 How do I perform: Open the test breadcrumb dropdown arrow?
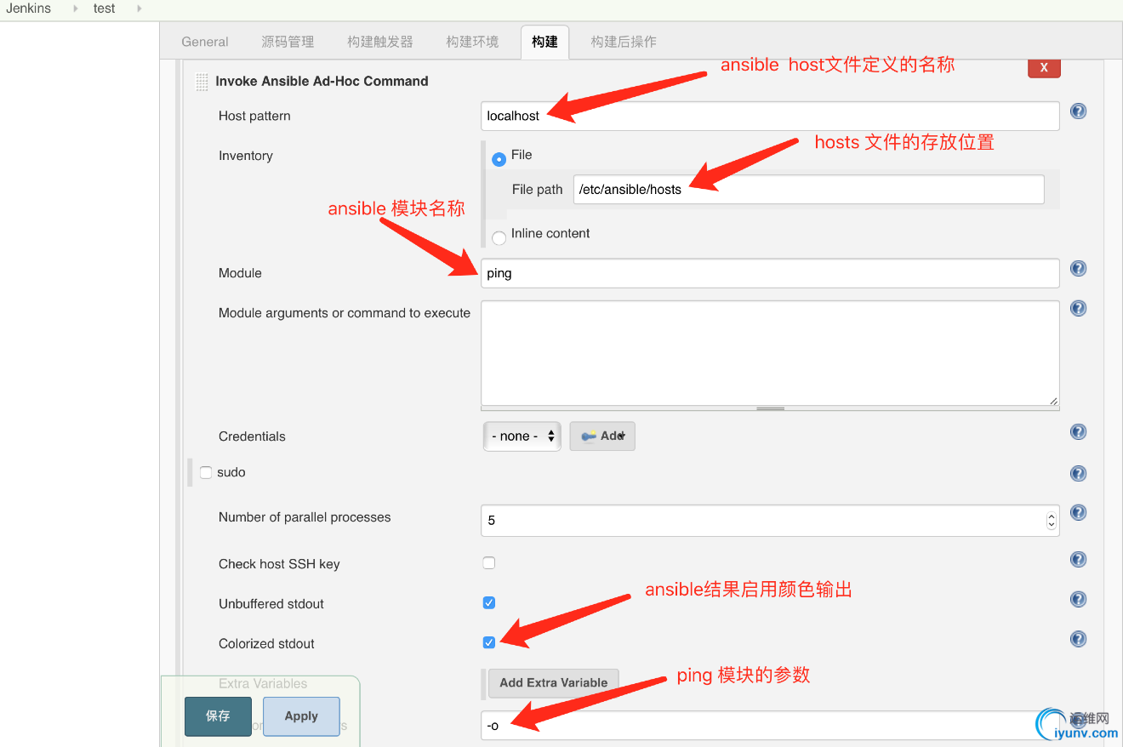point(139,9)
